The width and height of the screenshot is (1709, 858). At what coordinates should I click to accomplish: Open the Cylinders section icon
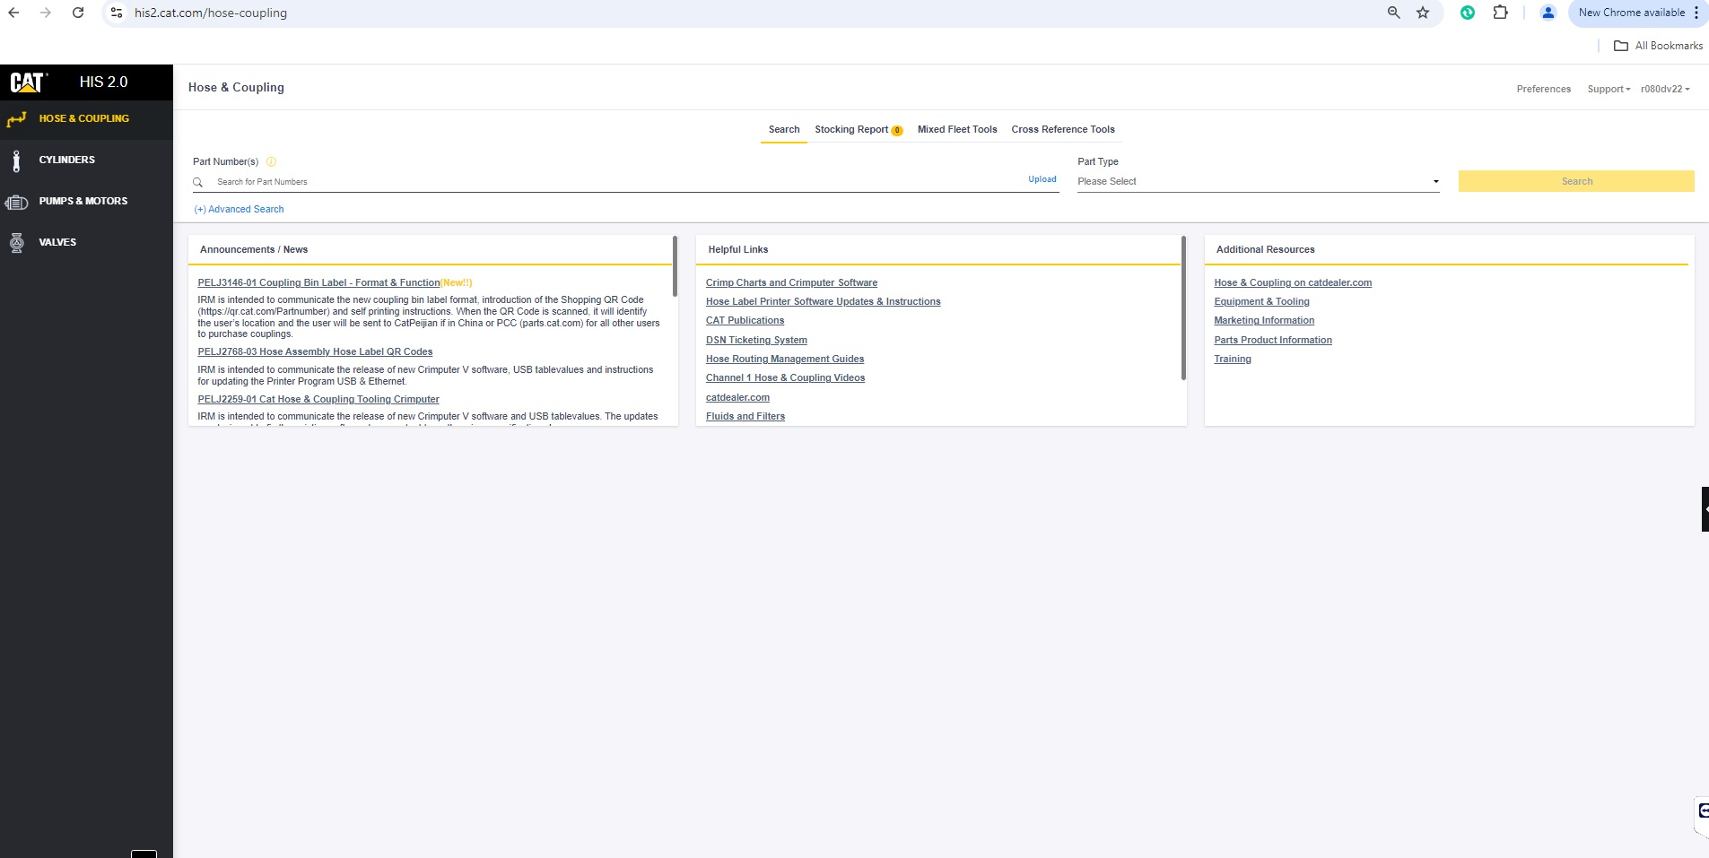[16, 160]
